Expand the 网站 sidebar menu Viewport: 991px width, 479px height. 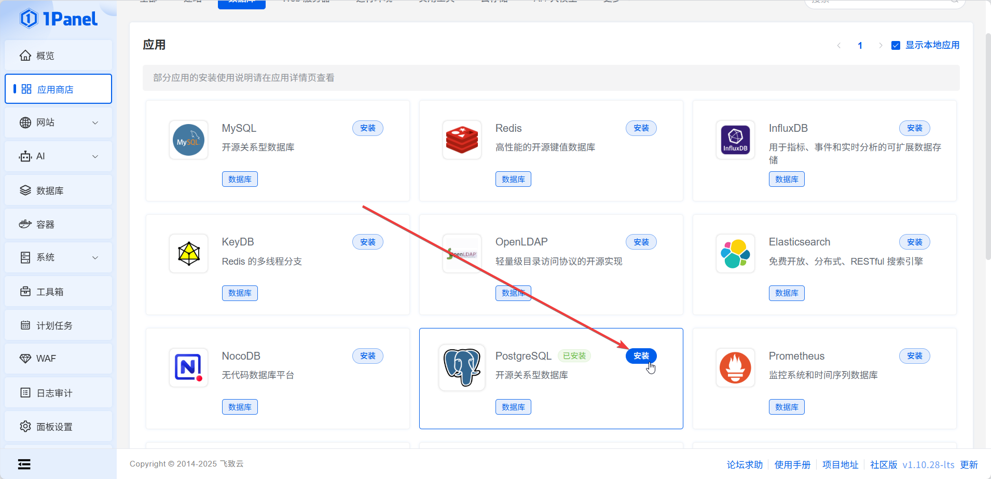click(x=58, y=122)
